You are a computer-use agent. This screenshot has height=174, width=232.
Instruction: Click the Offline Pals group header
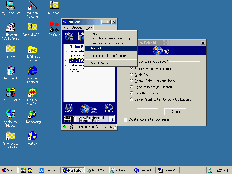pyautogui.click(x=77, y=56)
